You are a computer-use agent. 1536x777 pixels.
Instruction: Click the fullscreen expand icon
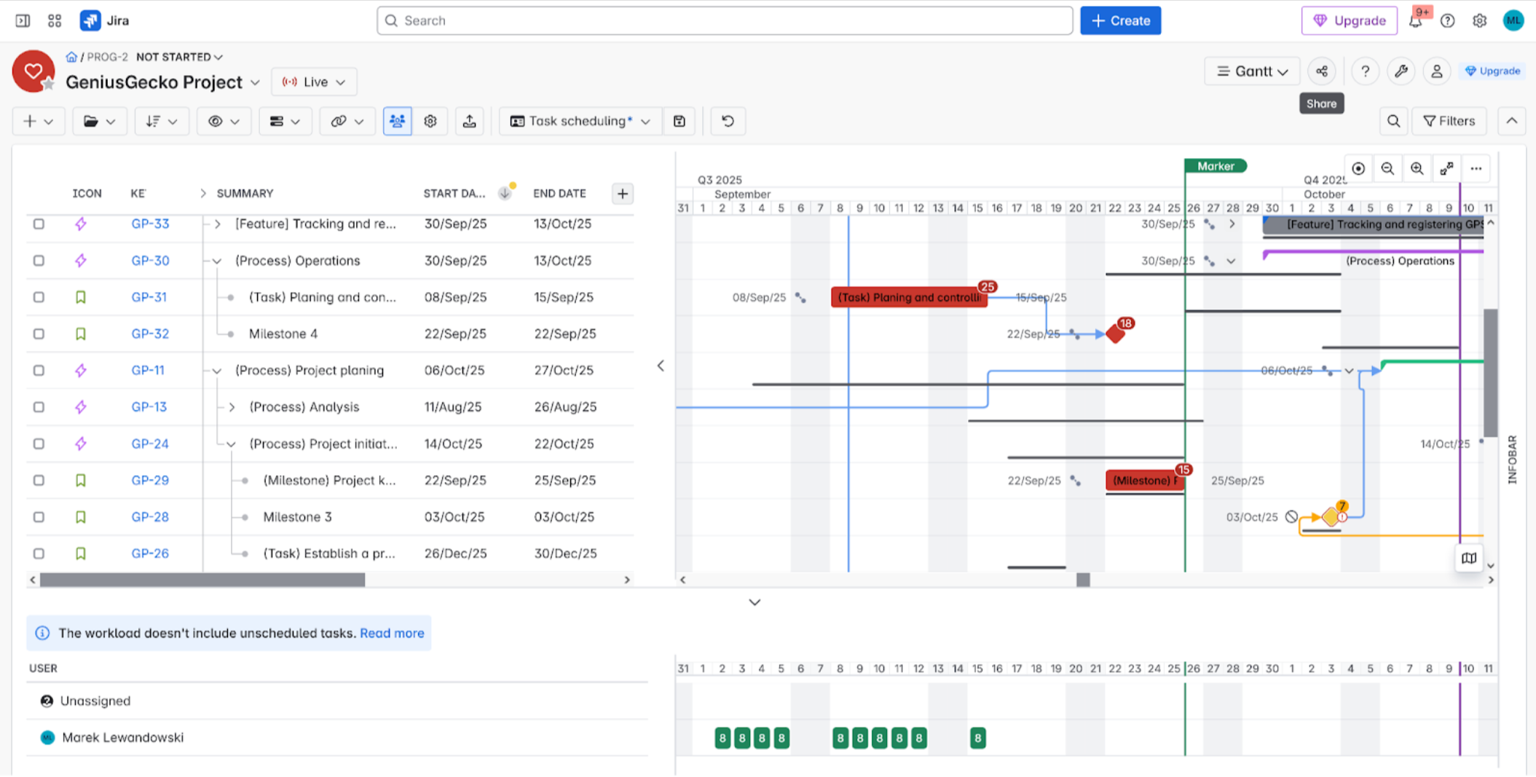[1446, 169]
